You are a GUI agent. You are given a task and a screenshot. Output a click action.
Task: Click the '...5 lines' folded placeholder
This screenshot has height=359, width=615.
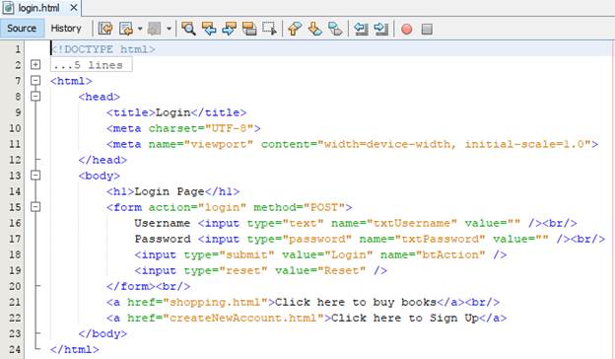92,65
